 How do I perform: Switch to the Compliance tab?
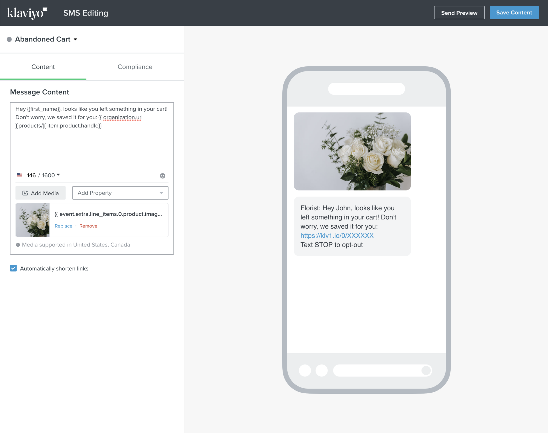(x=135, y=67)
